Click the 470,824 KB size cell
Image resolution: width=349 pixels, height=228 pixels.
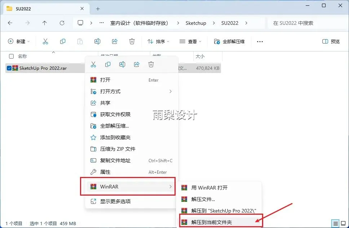(x=208, y=68)
